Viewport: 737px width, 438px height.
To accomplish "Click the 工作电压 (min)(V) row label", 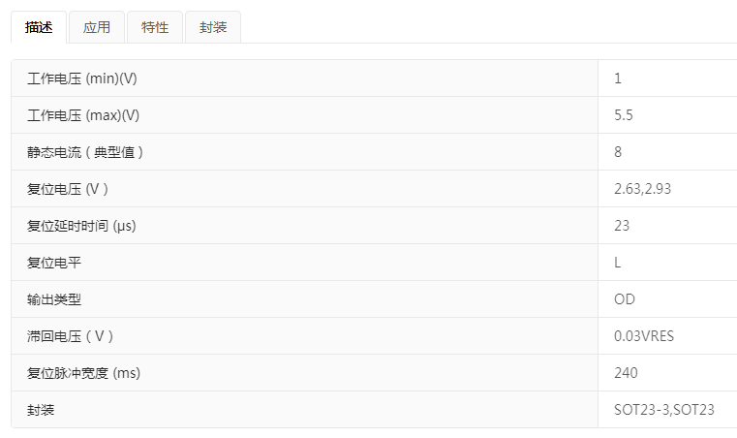I will click(x=89, y=78).
